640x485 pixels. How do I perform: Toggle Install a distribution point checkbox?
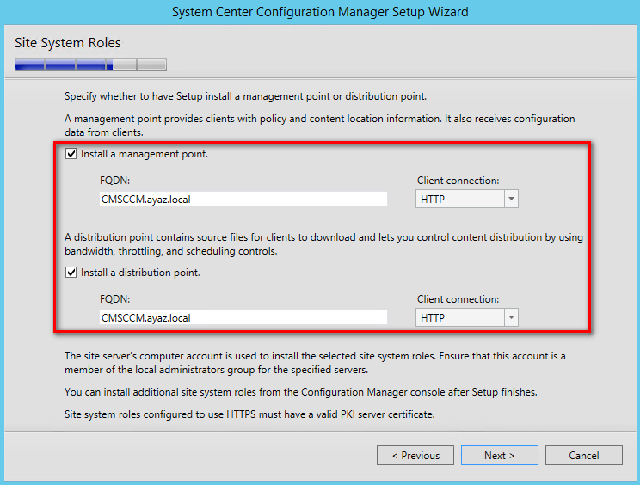pos(71,273)
